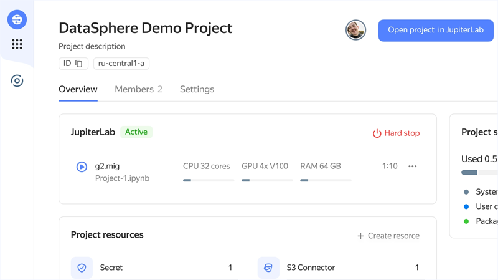This screenshot has width=498, height=280.
Task: Click the ru-central1-a zone tag
Action: (121, 64)
